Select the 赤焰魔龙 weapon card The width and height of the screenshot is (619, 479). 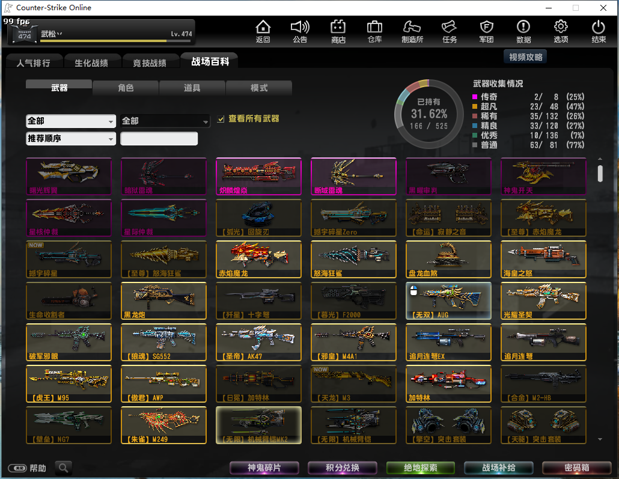258,260
